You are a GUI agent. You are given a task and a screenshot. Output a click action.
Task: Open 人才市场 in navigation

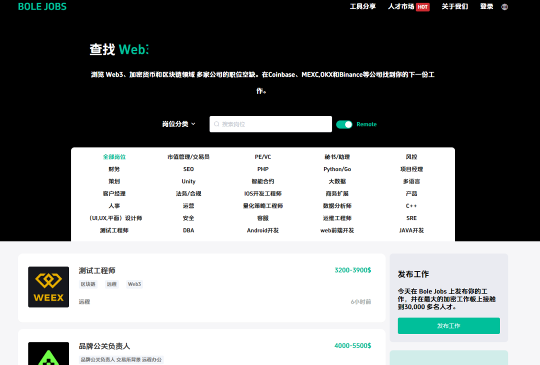pos(401,6)
